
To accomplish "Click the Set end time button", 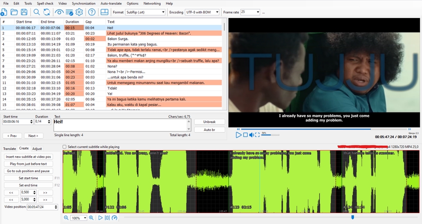I will 28,185.
